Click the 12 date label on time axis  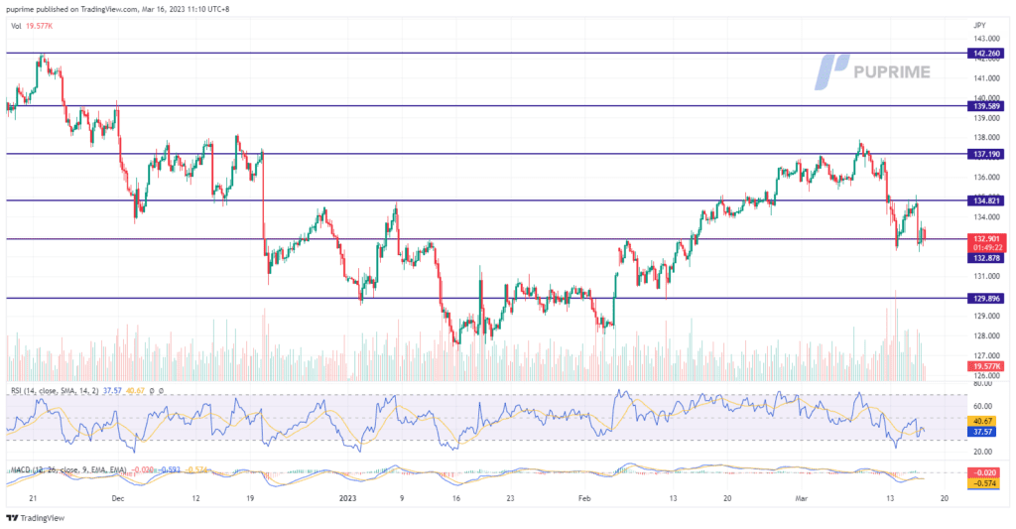coord(196,498)
